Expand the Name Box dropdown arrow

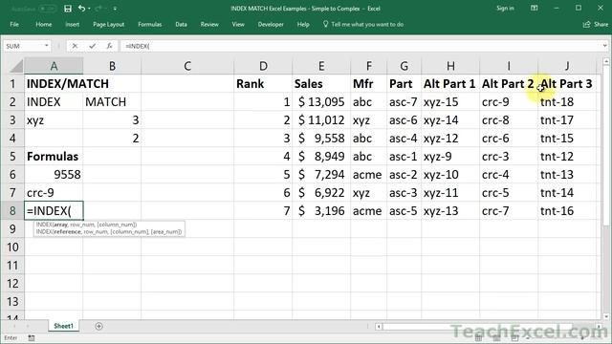click(x=47, y=46)
